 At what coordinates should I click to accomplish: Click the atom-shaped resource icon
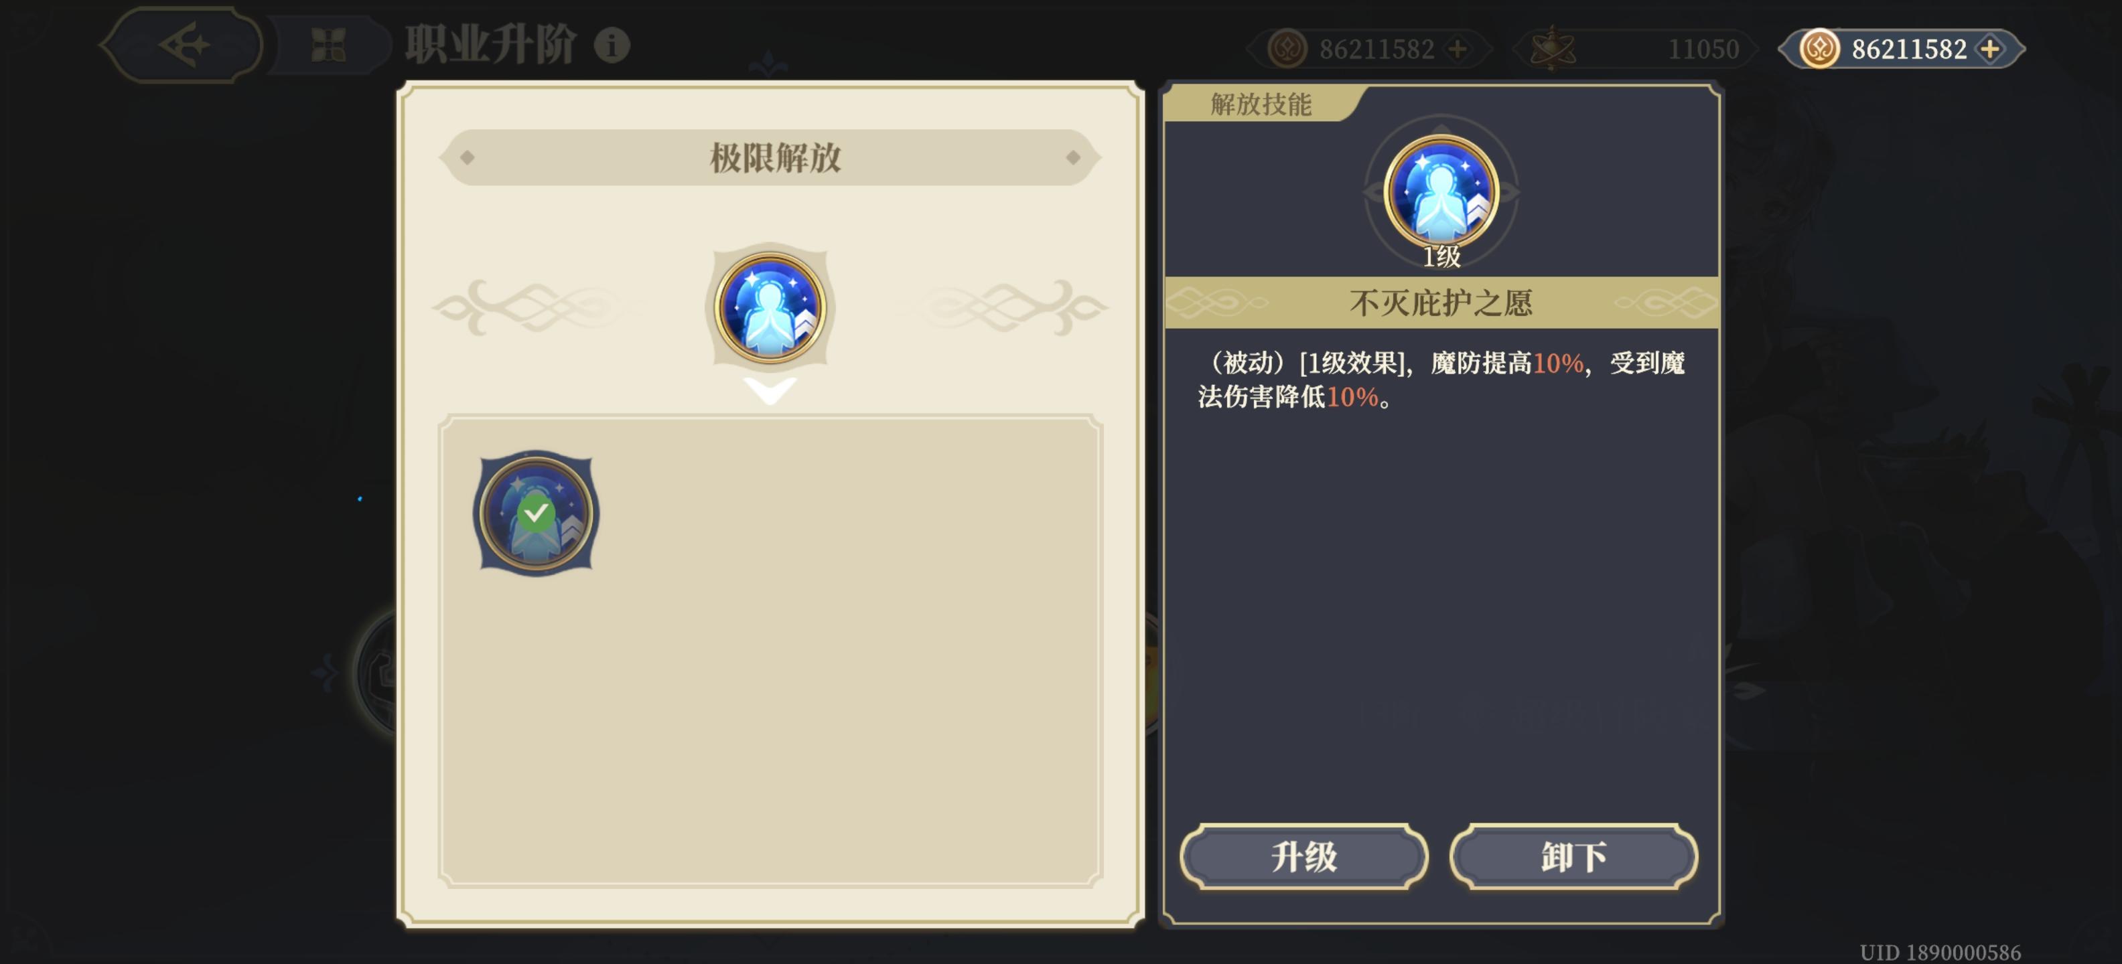pos(1552,49)
